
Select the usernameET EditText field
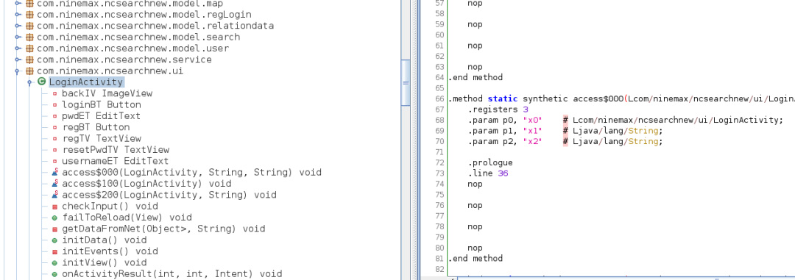click(115, 161)
